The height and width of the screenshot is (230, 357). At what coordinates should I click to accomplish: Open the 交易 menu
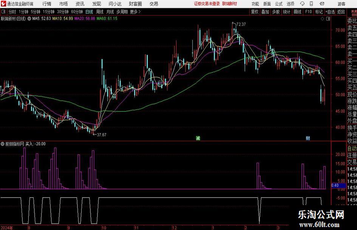pyautogui.click(x=154, y=4)
